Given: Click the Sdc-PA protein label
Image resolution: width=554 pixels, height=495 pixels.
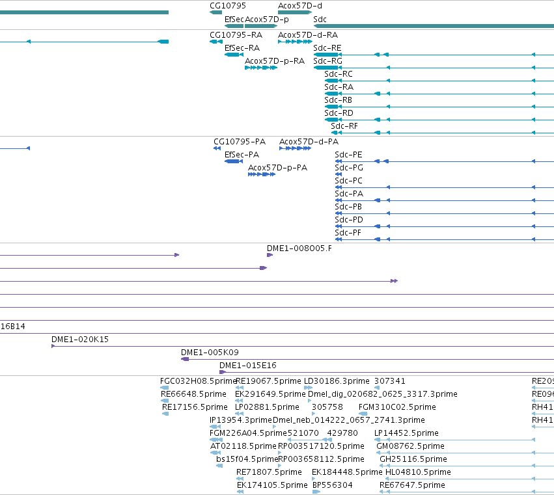Looking at the screenshot, I should click(349, 194).
